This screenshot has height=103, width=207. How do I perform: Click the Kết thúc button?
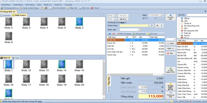coord(123,19)
